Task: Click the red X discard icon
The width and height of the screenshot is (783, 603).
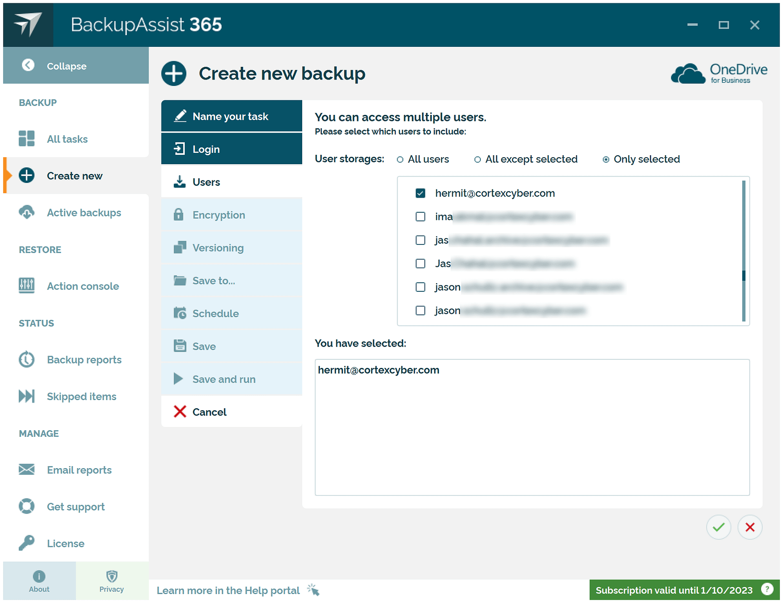Action: [750, 527]
